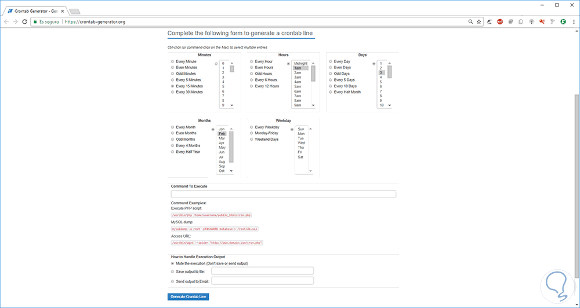Screen dimensions: 580x308
Task: Click the green K Kaspersky extension icon
Action: click(x=563, y=22)
